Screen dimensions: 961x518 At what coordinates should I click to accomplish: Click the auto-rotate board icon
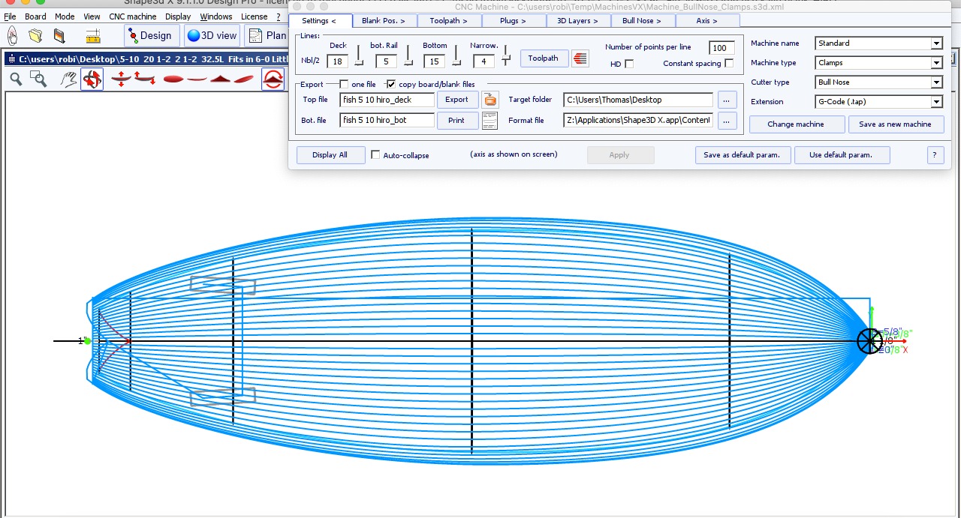pos(273,79)
